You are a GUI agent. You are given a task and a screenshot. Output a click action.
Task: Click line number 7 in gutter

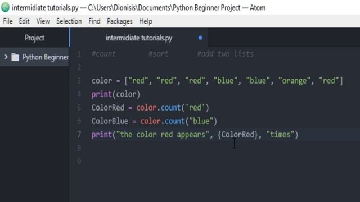point(79,135)
